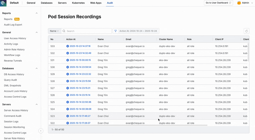Screen dimensions: 255x140
Task: Click the Default workspace label
Action: tap(14, 3)
